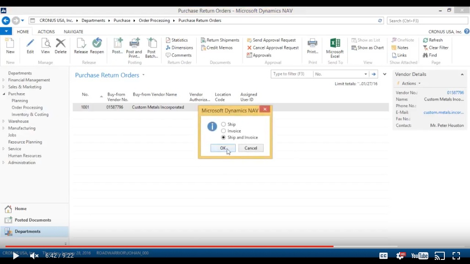Open Links in Show Attached group
The height and width of the screenshot is (264, 470).
pyautogui.click(x=399, y=55)
